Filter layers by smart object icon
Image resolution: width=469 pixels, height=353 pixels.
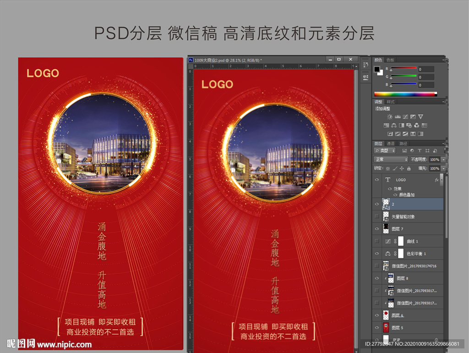point(435,151)
